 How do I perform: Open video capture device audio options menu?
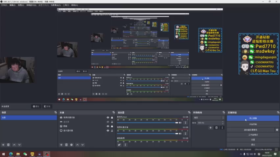pos(185,134)
